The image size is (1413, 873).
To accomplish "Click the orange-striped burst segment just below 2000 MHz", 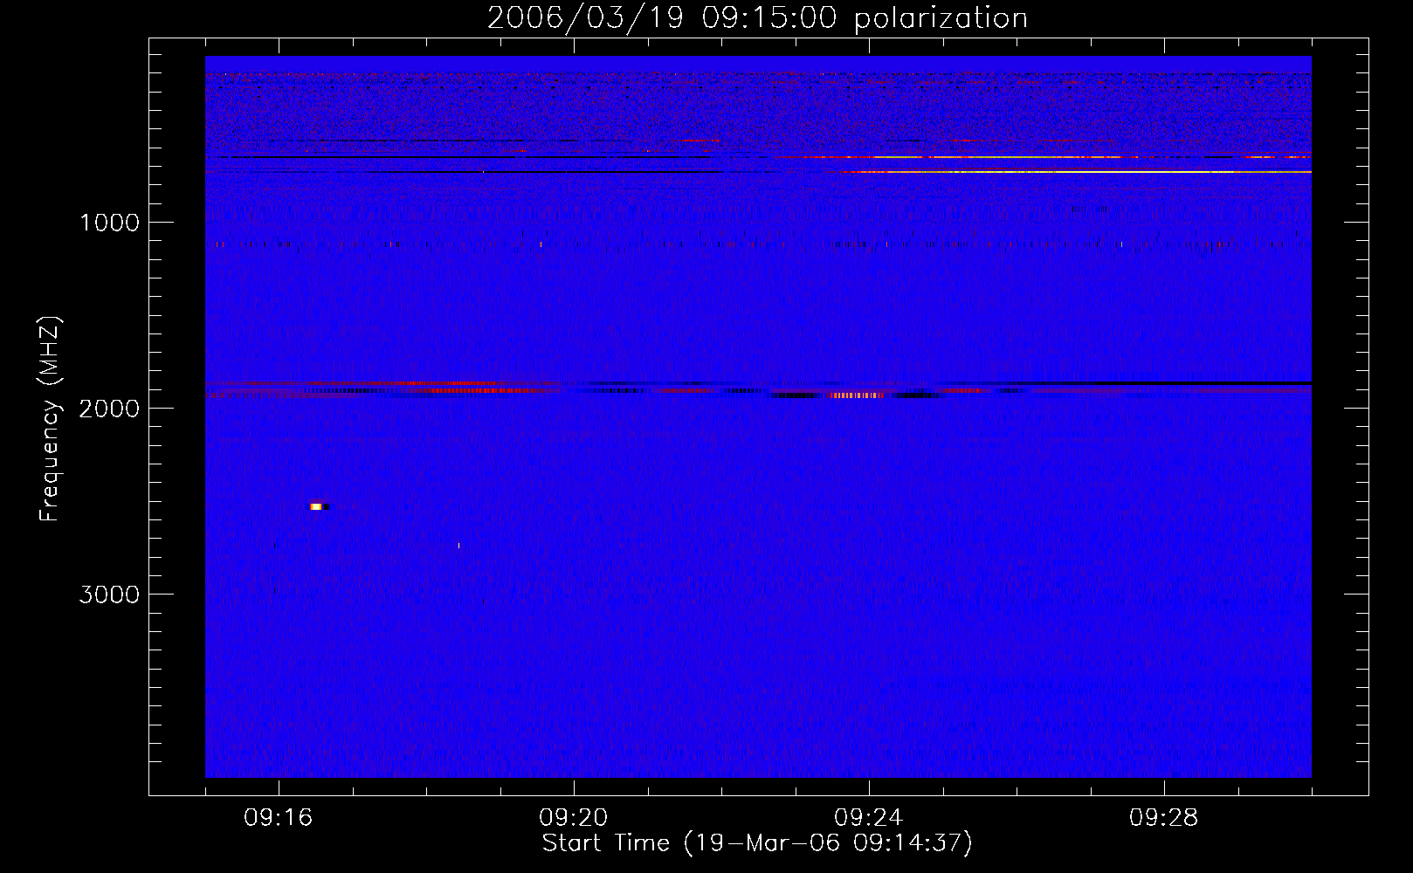I will (856, 395).
